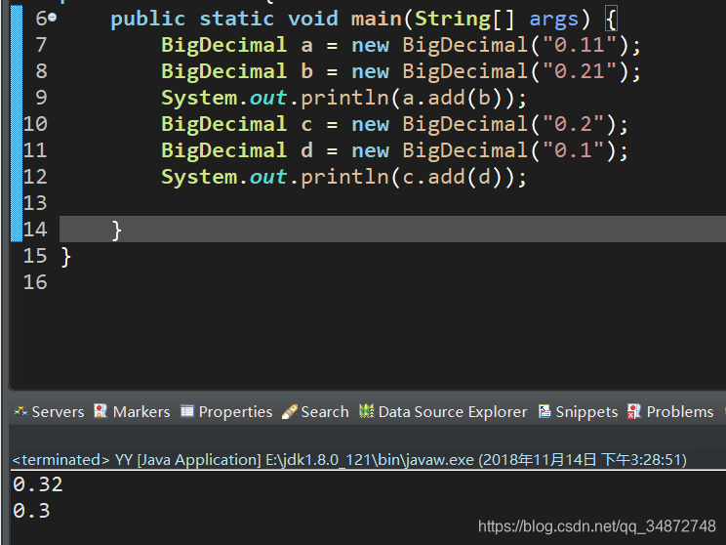This screenshot has width=726, height=545.
Task: Open the Servers view tab
Action: 49,411
